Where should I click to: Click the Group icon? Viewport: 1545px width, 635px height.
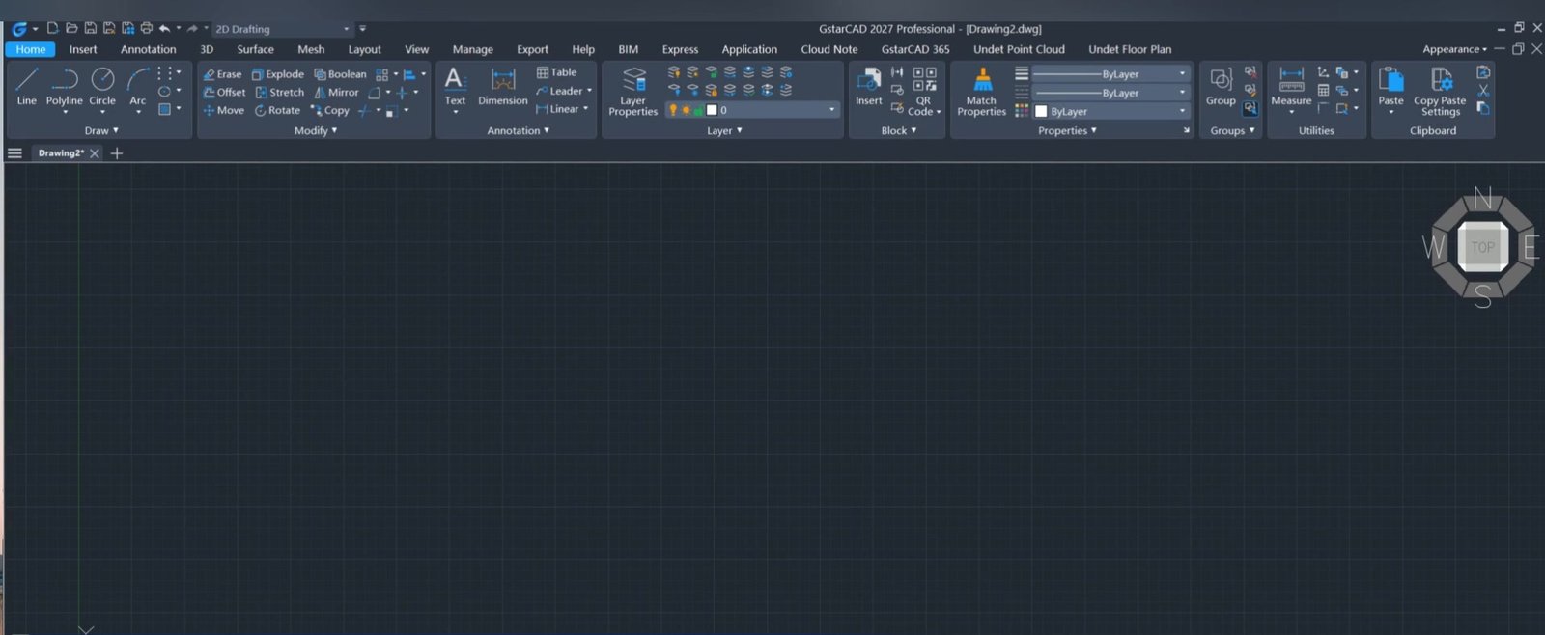pos(1221,86)
